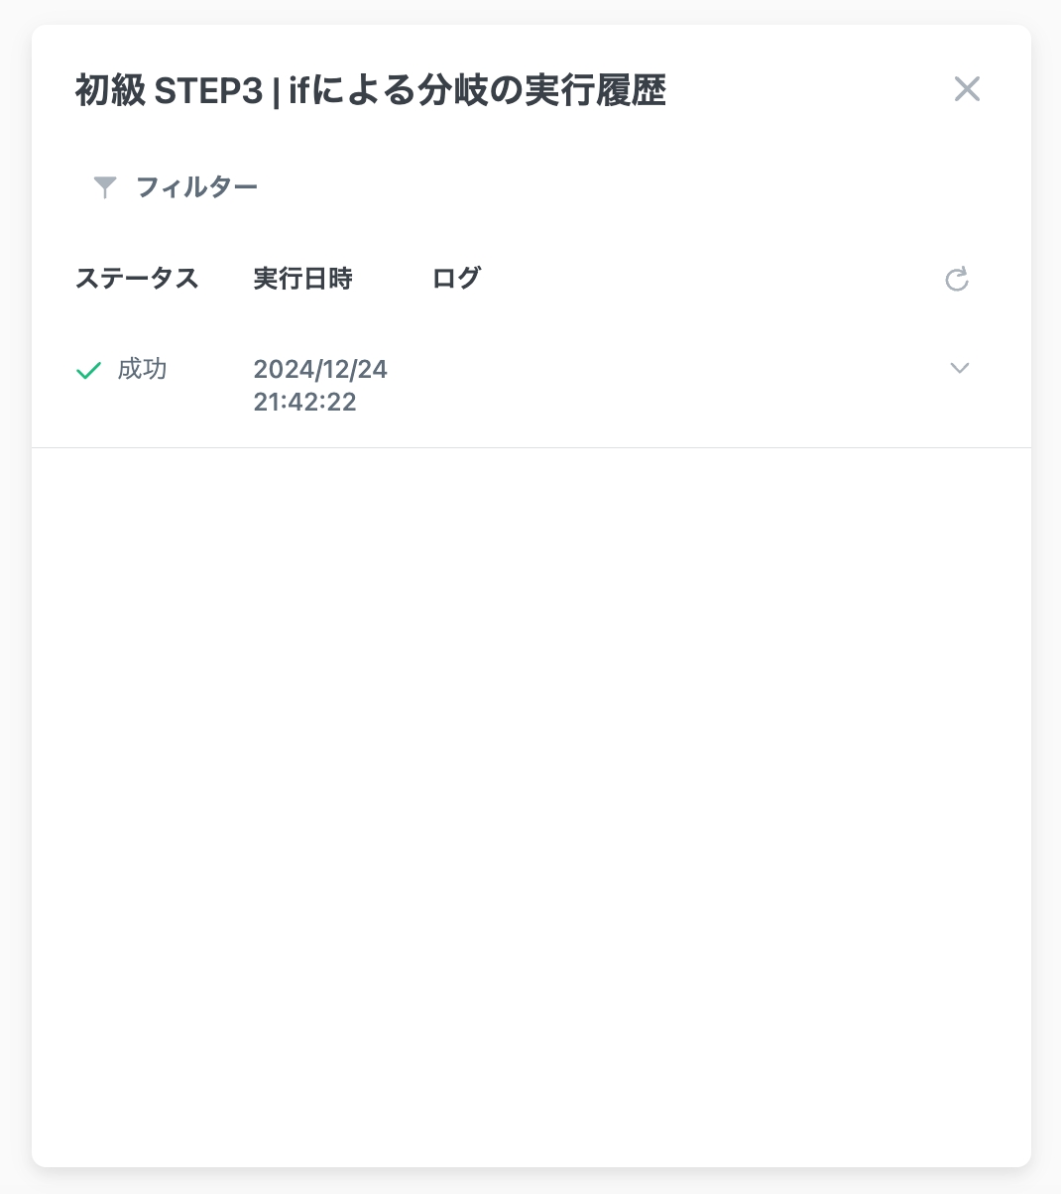Viewport: 1061px width, 1194px height.
Task: Click the ステータス column header
Action: tap(137, 279)
